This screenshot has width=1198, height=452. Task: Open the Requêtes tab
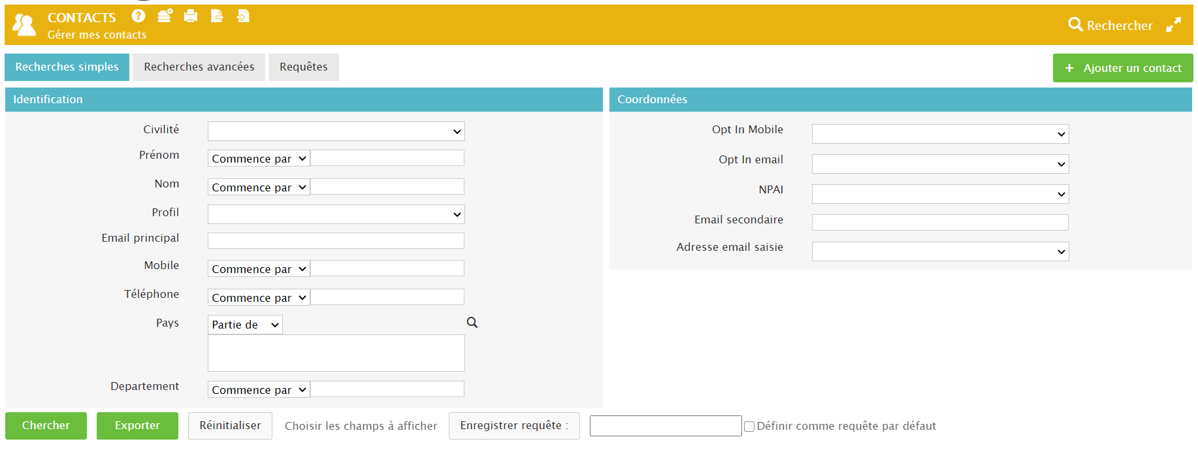point(304,67)
